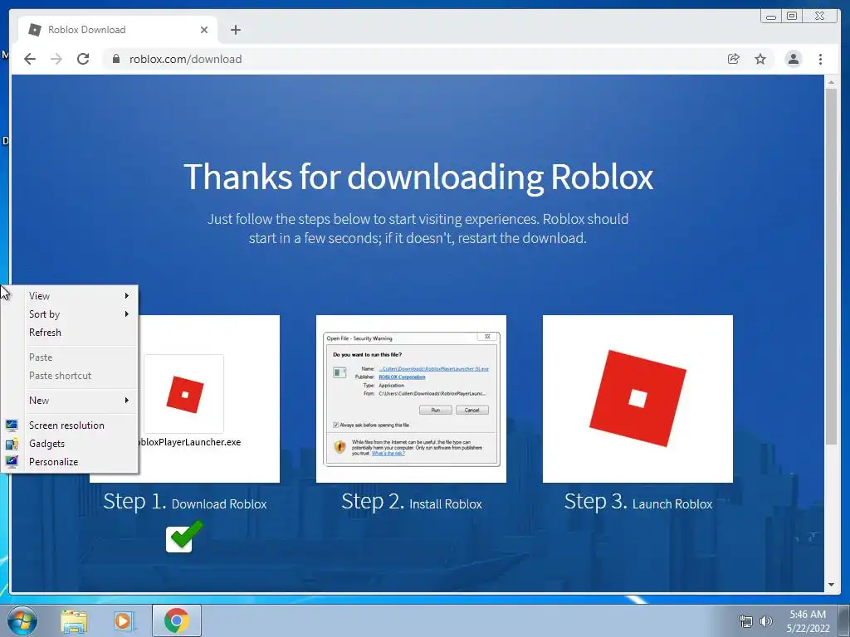The height and width of the screenshot is (637, 850).
Task: Open network status tray icon
Action: 746,621
